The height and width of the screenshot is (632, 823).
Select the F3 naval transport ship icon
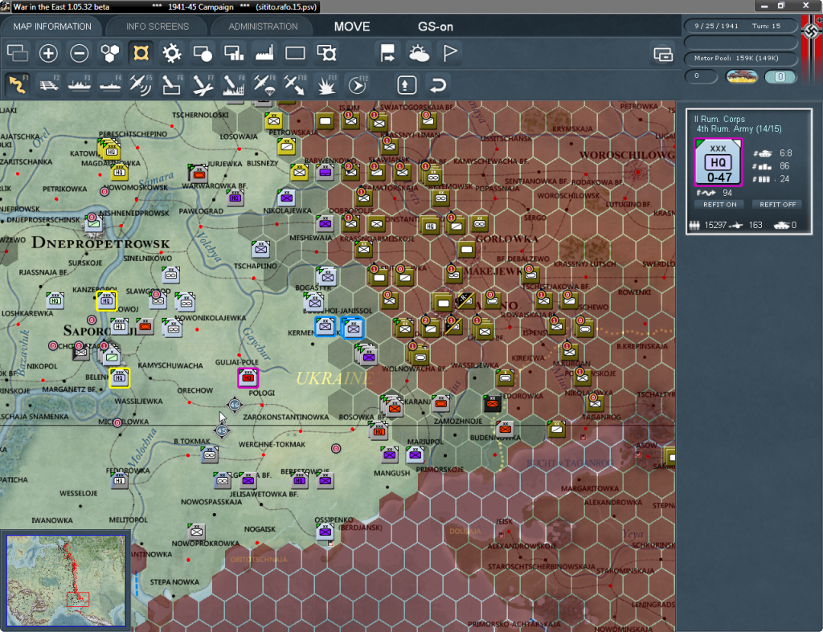point(80,84)
